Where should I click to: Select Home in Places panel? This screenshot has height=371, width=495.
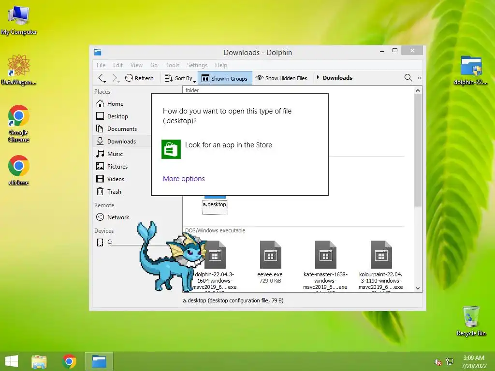click(122, 103)
